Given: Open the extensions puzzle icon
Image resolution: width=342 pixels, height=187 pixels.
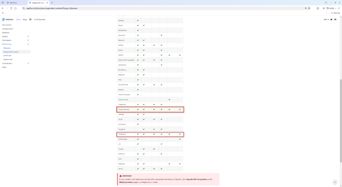Looking at the screenshot, I should pos(318,8).
